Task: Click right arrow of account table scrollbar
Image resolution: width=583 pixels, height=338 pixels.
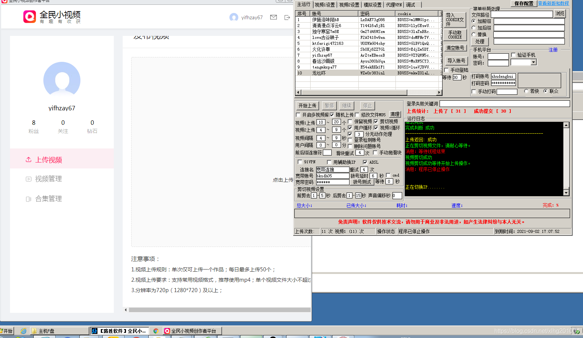Action: (439, 93)
